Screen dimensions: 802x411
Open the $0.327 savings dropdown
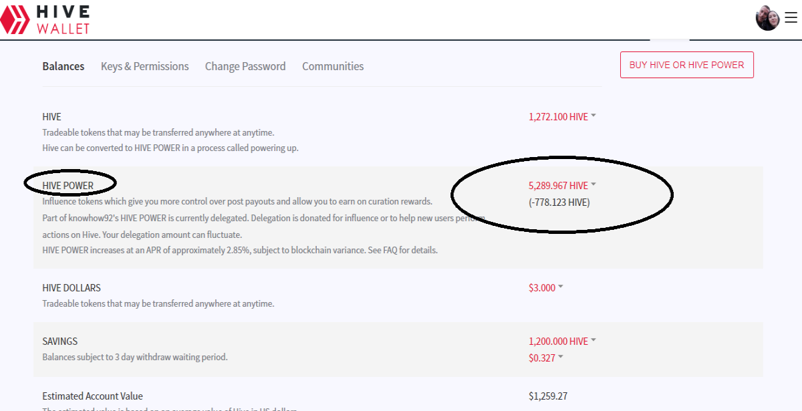(545, 358)
